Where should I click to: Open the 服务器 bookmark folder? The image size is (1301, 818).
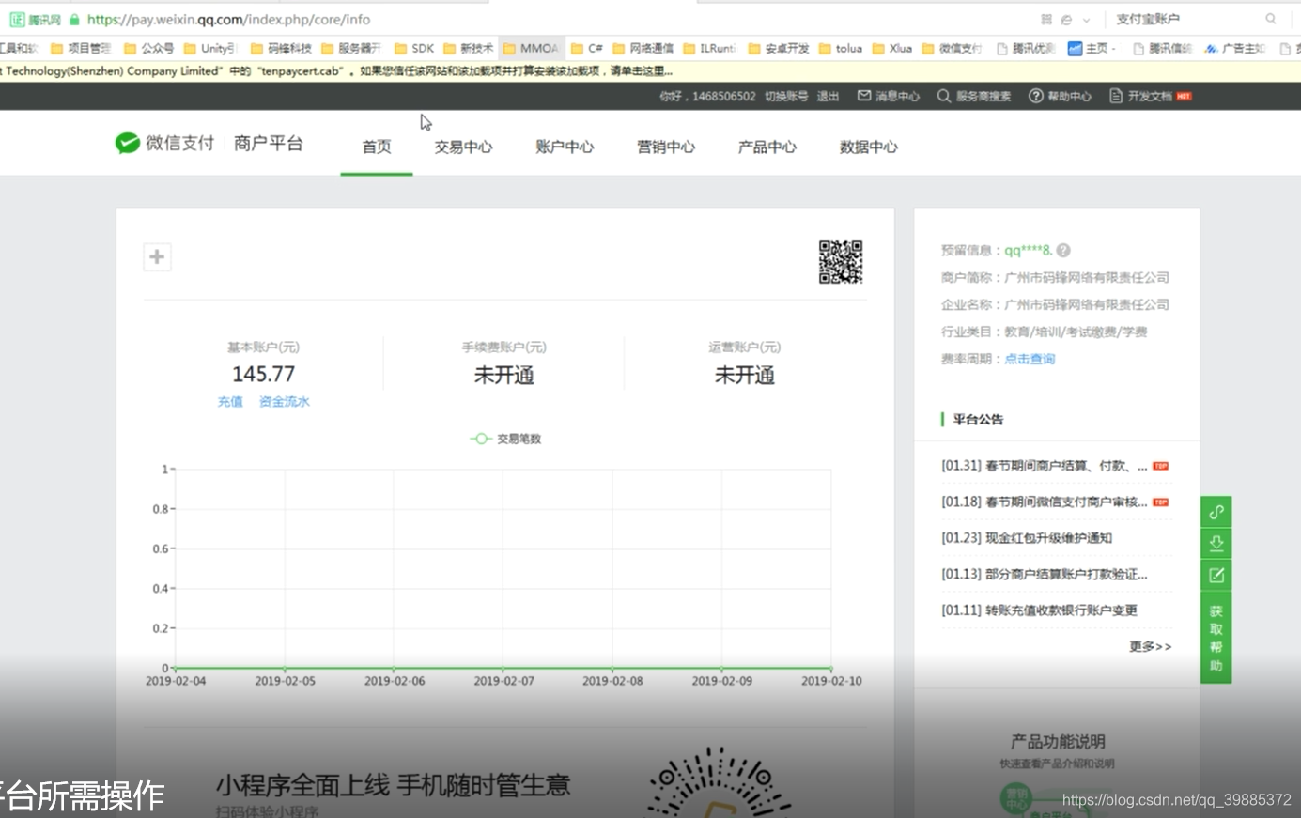350,48
